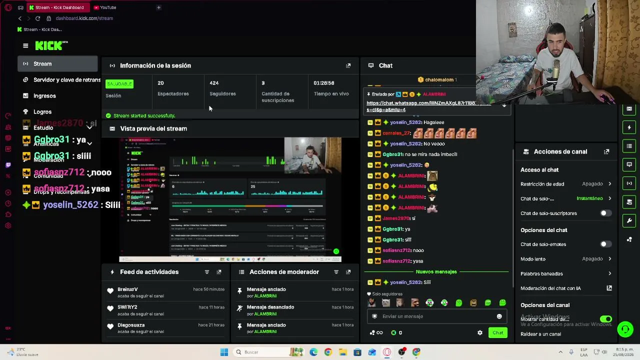
Task: Pop out the Acciones de moderador panel
Action: [348, 272]
